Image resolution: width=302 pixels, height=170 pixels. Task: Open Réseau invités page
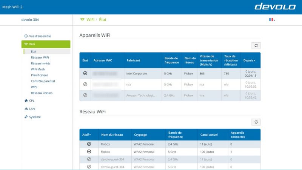click(41, 63)
